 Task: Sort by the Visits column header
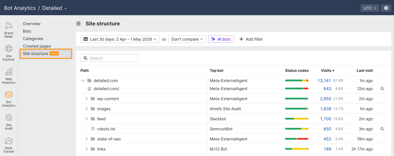328,71
